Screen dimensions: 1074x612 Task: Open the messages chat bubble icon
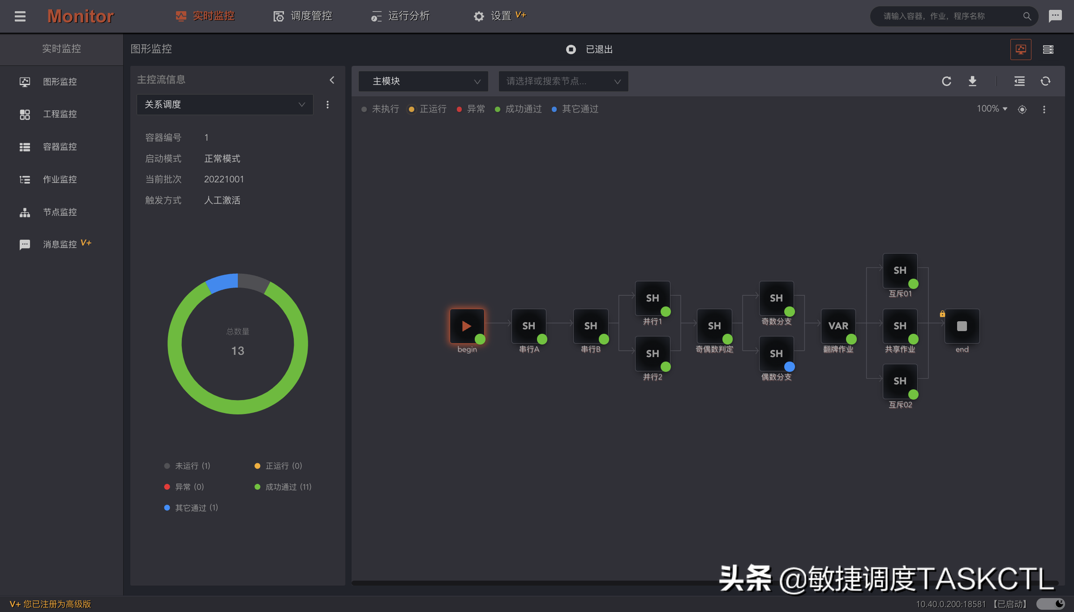click(x=1055, y=16)
